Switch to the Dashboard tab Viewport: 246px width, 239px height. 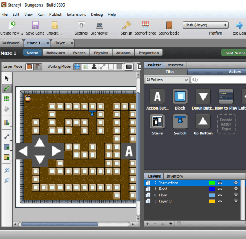click(10, 43)
